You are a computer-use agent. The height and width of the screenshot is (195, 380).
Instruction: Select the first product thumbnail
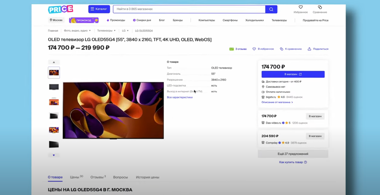click(x=54, y=72)
